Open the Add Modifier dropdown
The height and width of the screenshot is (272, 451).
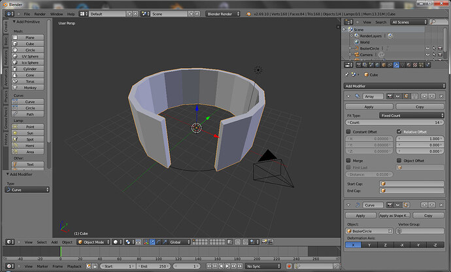[395, 86]
